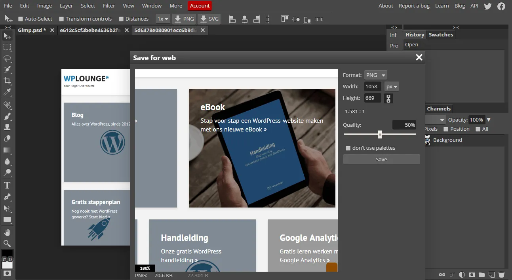
Task: Select the Dodge tool
Action: [x=7, y=173]
